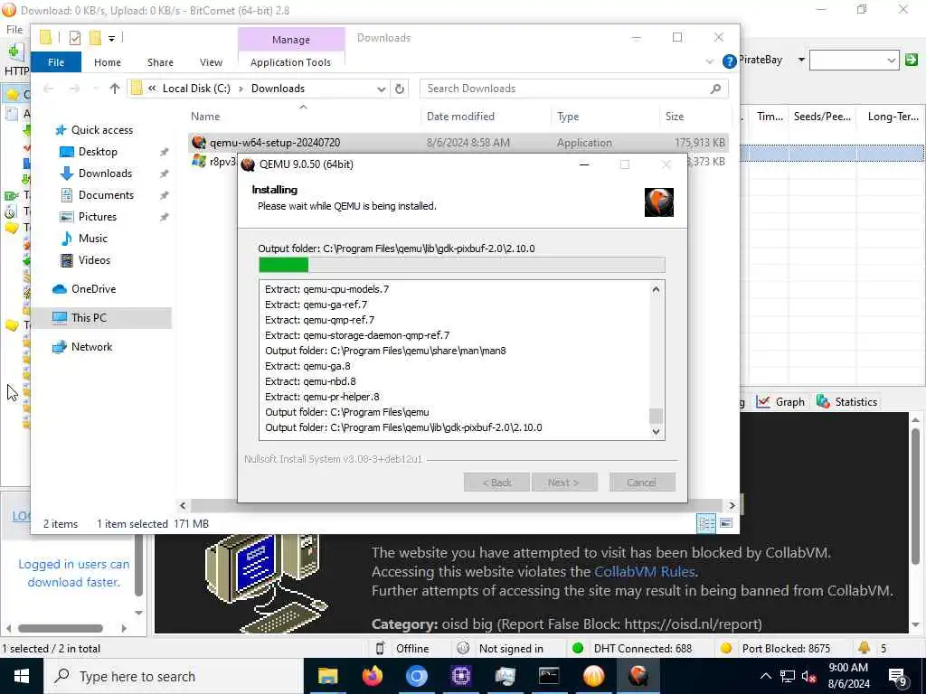Go up one folder level with up arrow
This screenshot has height=694, width=926.
115,89
